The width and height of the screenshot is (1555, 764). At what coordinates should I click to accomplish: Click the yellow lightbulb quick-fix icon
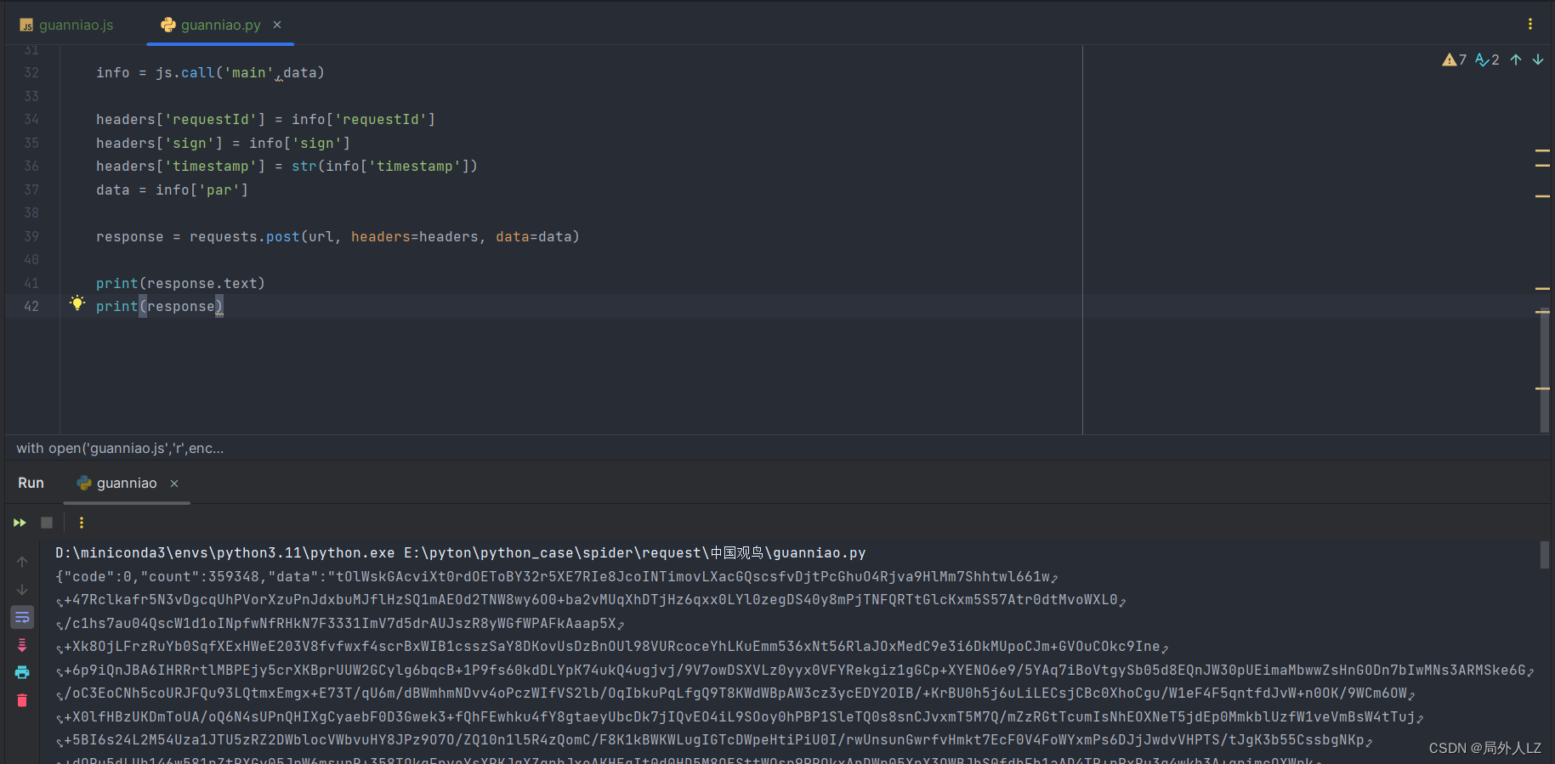pos(77,303)
